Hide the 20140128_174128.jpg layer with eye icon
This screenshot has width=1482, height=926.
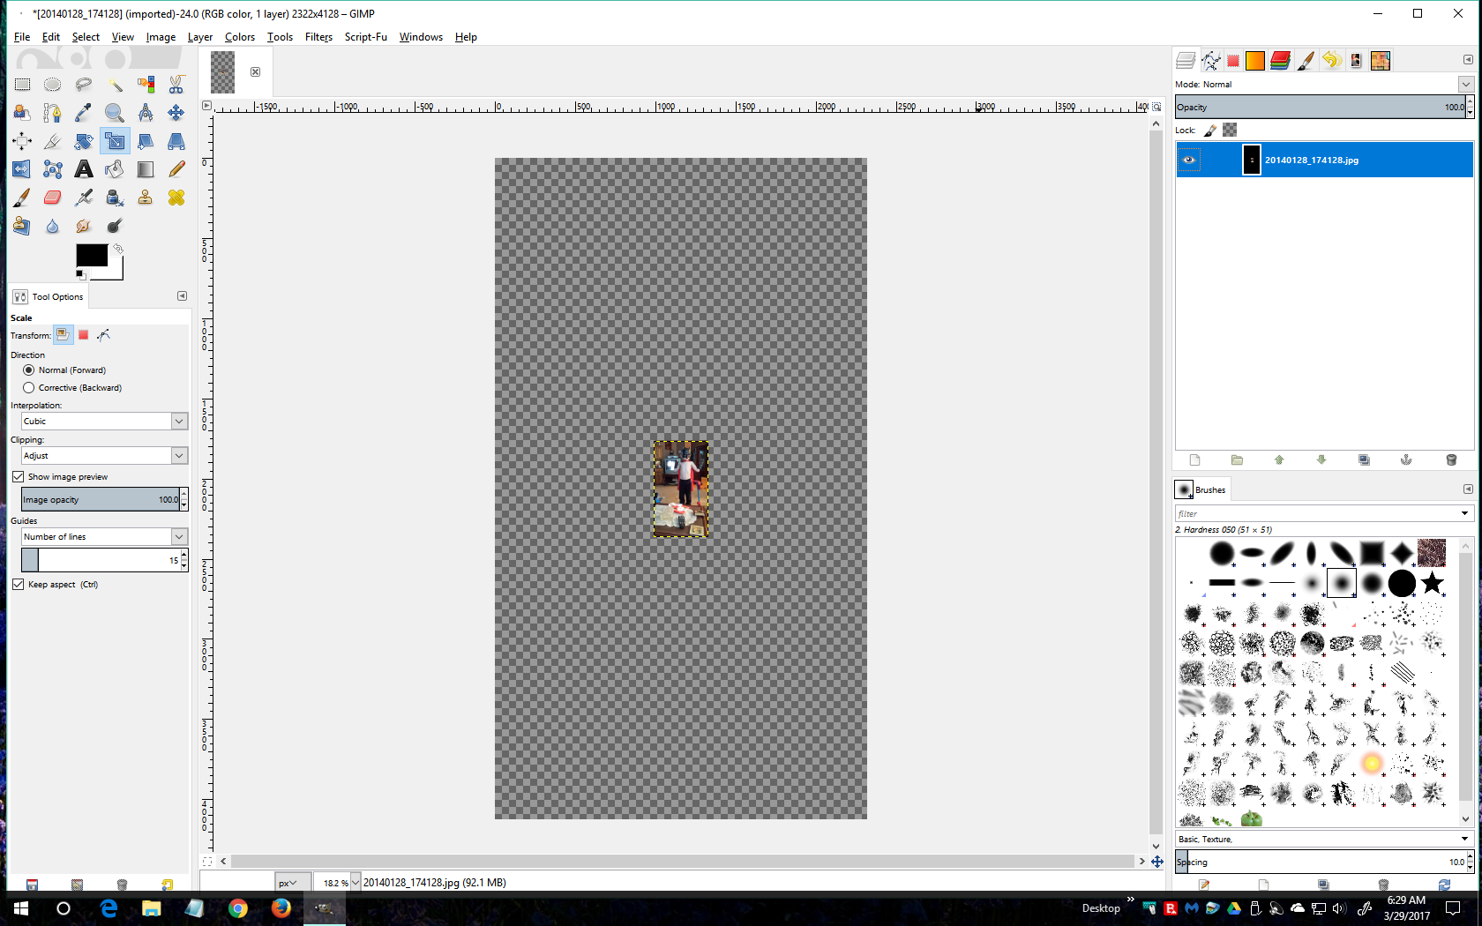1189,160
